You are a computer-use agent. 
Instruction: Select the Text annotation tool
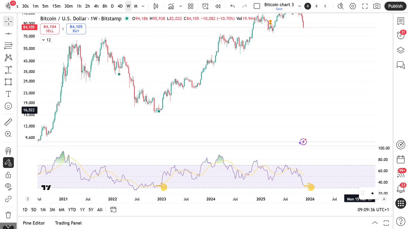[8, 94]
